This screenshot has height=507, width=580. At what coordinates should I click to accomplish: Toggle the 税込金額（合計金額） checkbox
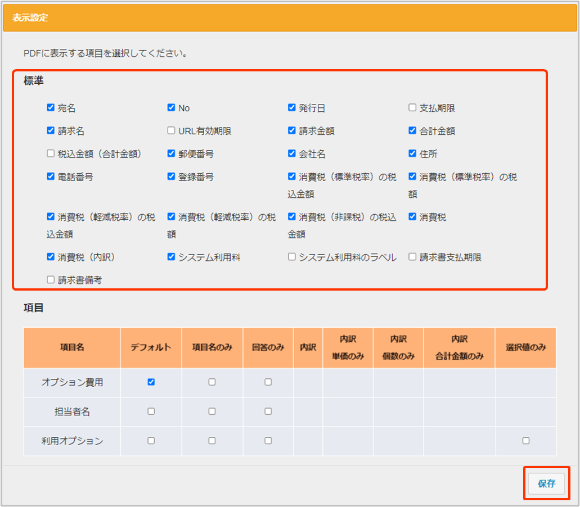point(51,153)
